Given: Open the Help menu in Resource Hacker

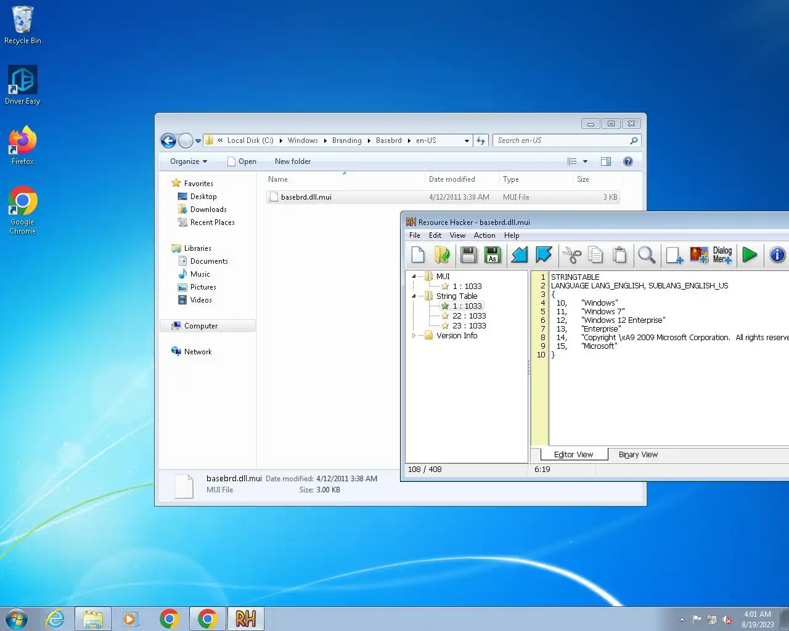Looking at the screenshot, I should click(x=512, y=235).
